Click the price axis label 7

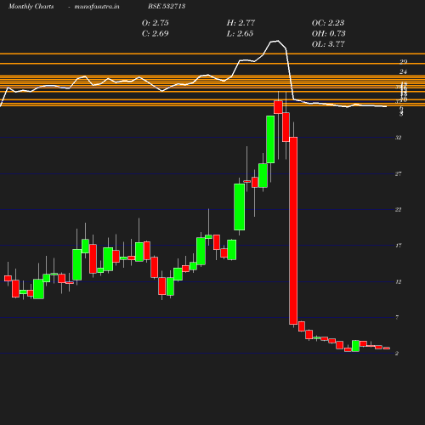coord(397,317)
